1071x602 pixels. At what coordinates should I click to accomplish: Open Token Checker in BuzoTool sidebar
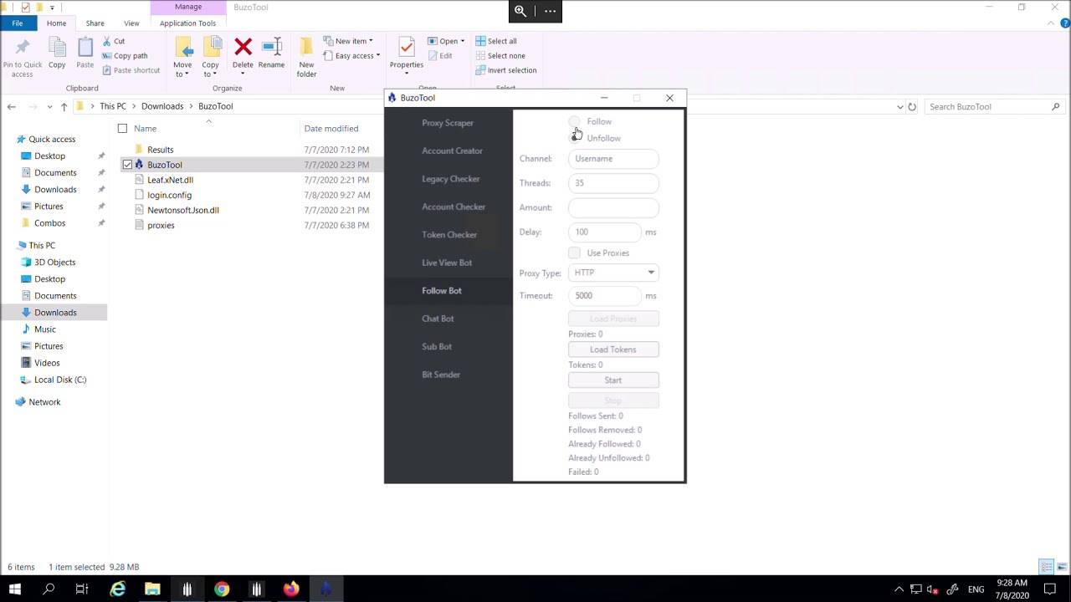tap(449, 235)
